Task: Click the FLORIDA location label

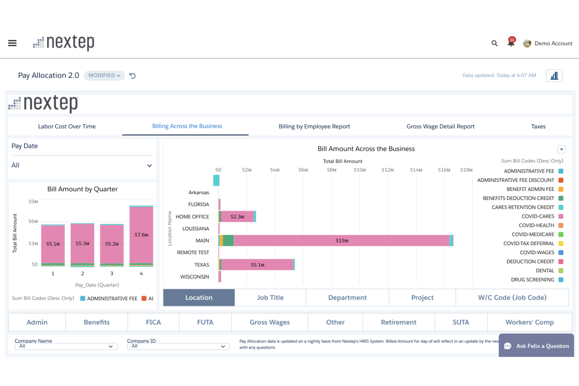Action: coord(199,205)
